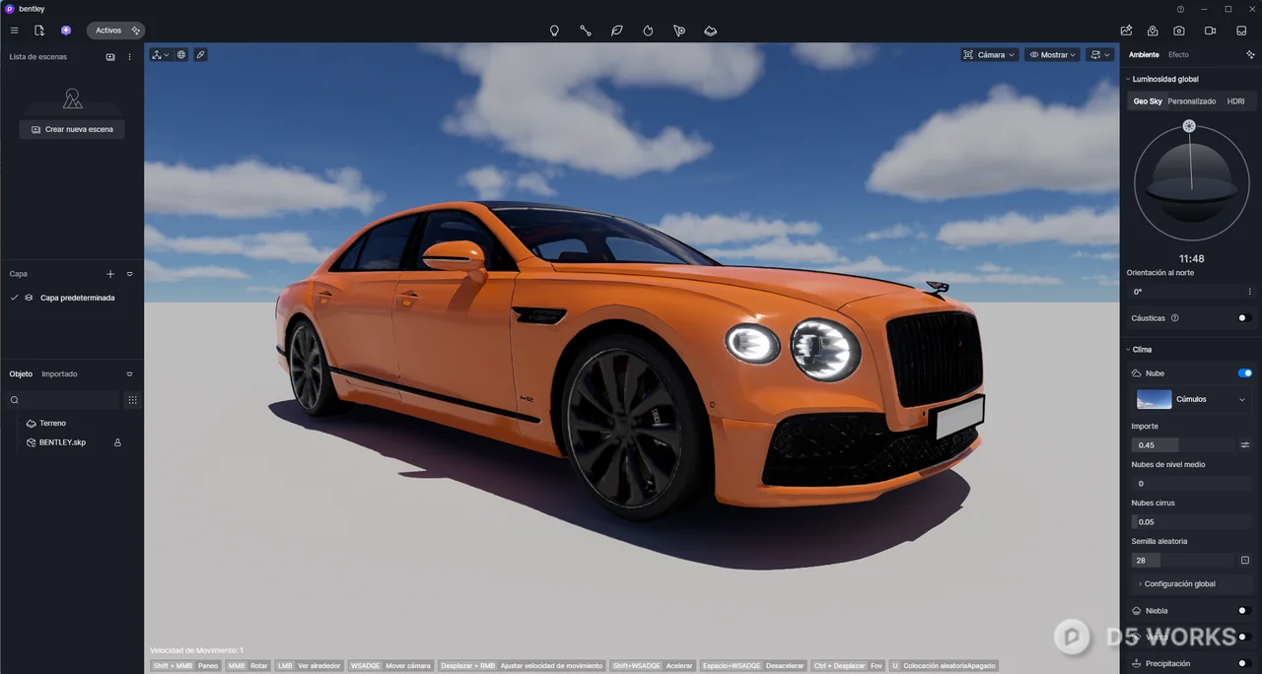
Task: Select the eyedropper material picker tool
Action: [x=200, y=55]
